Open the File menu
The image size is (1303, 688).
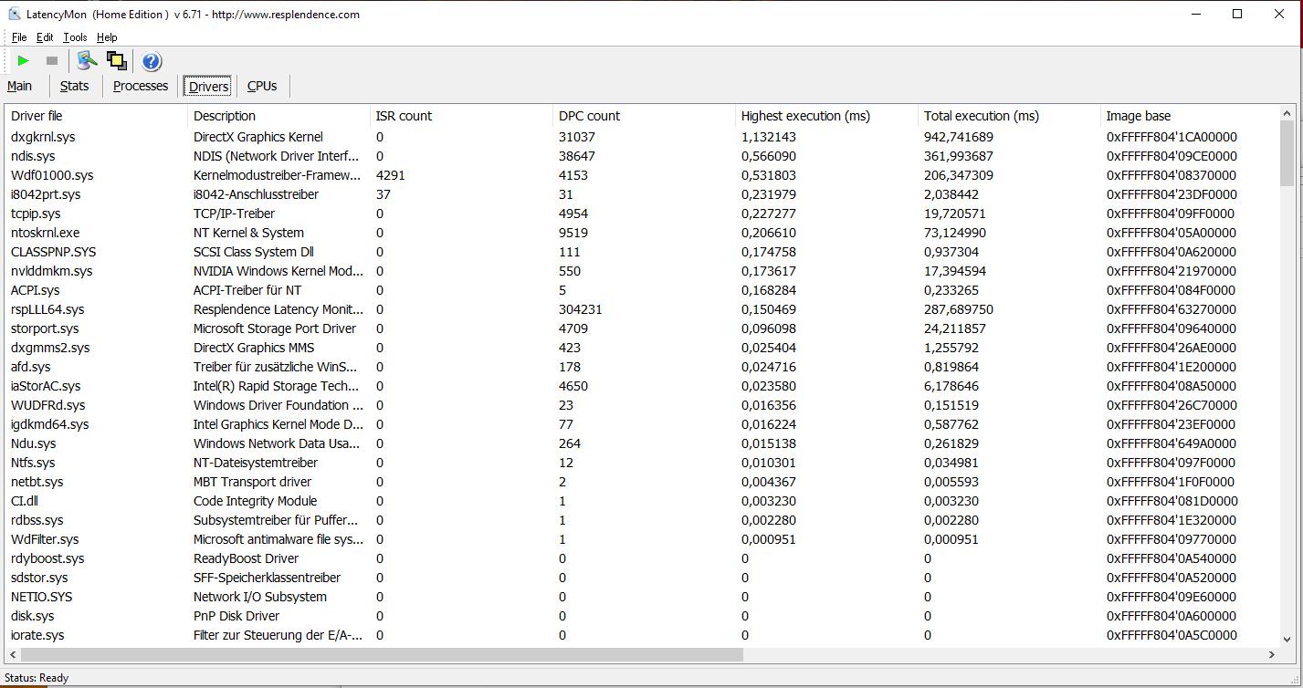click(x=19, y=37)
